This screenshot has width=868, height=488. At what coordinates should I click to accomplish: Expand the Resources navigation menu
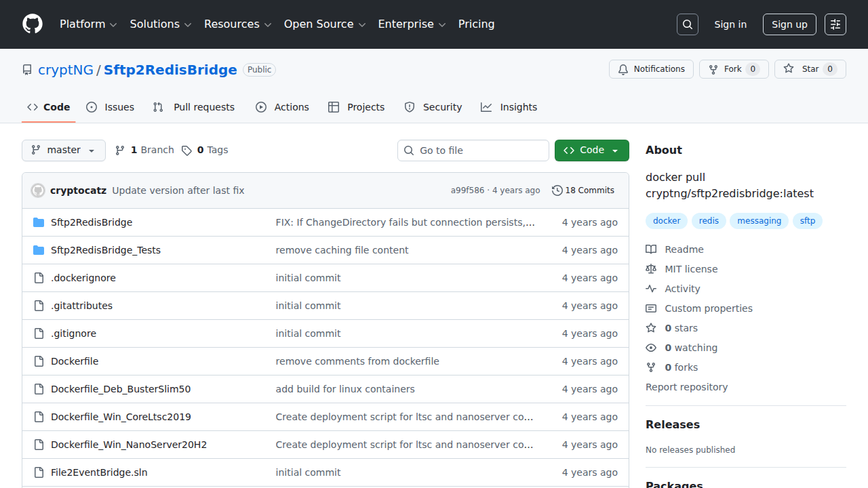(x=237, y=24)
